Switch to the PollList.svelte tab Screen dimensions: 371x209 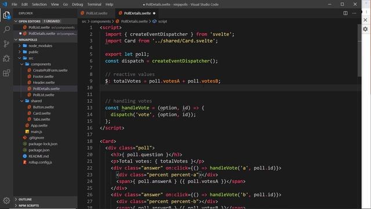click(97, 13)
